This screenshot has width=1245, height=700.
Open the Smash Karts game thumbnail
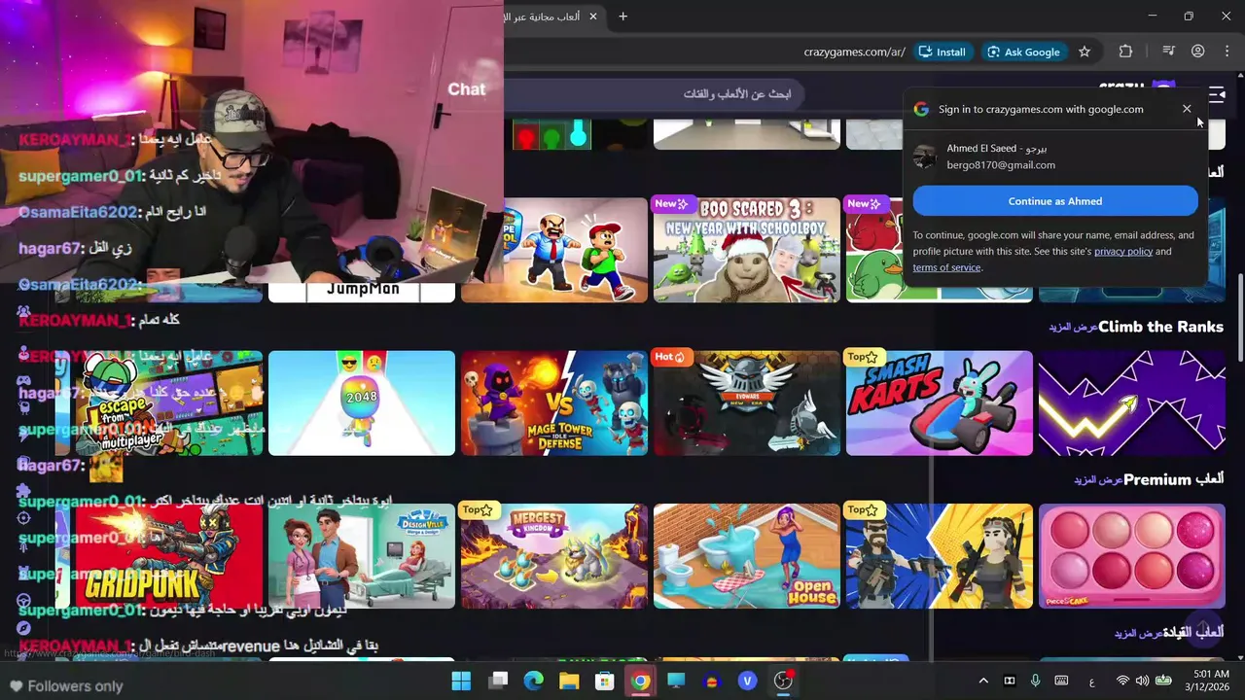940,402
